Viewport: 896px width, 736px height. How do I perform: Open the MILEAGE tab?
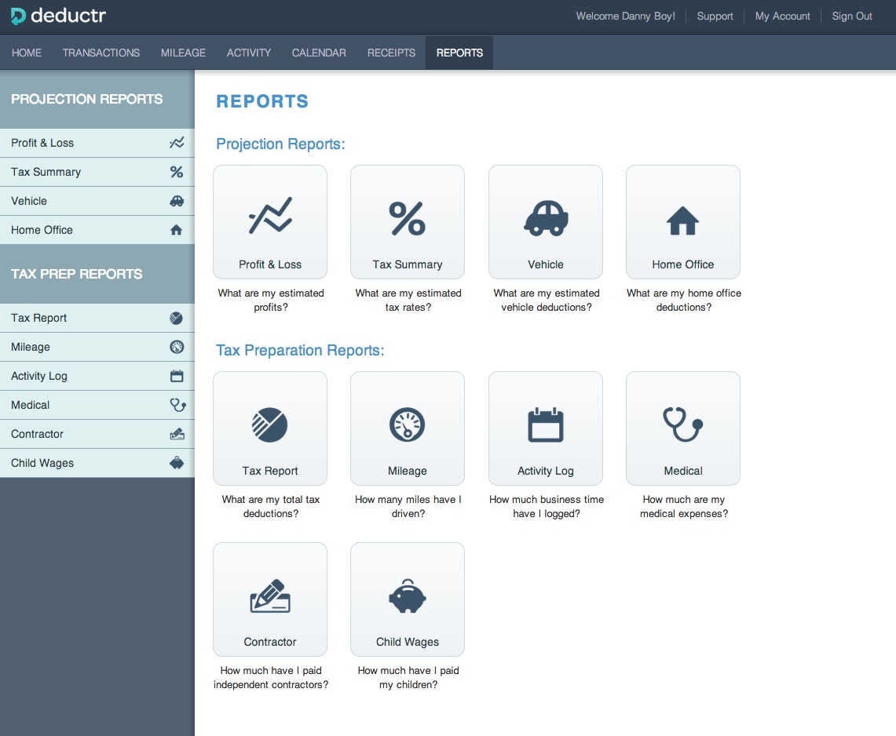point(183,53)
